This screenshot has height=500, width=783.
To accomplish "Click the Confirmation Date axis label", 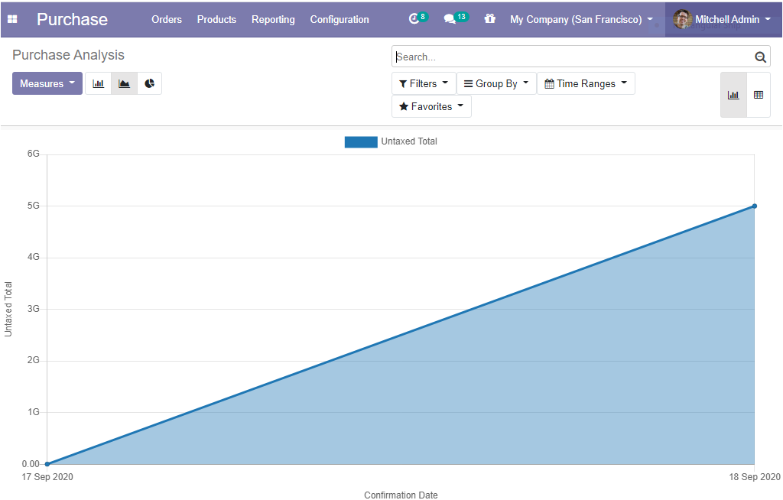I will 401,495.
